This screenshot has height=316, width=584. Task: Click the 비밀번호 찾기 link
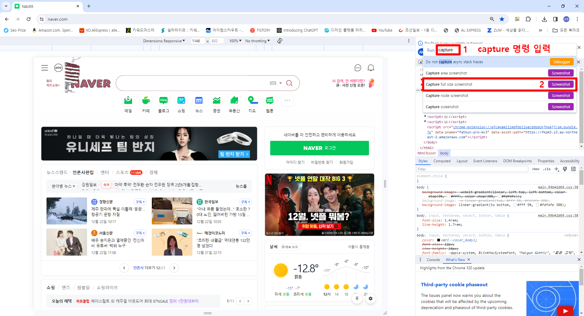(322, 162)
